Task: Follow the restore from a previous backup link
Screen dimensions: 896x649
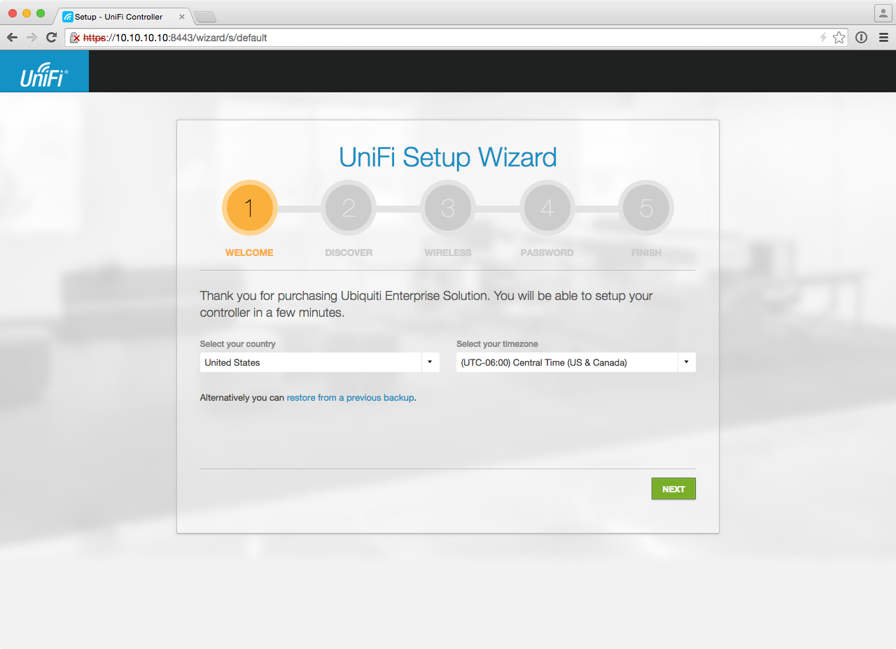Action: tap(350, 397)
